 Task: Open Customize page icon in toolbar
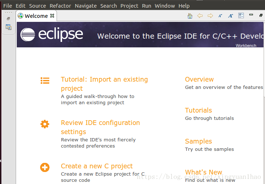point(241,16)
